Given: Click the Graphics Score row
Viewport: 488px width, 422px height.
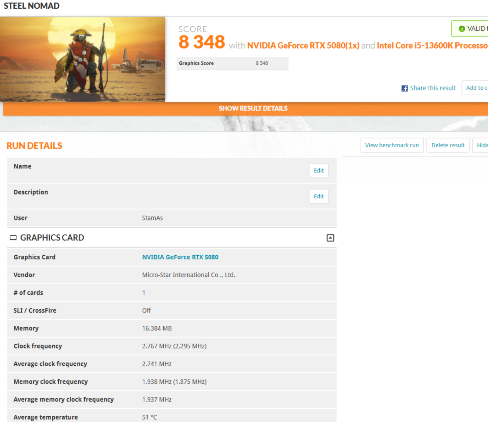Looking at the screenshot, I should 232,63.
